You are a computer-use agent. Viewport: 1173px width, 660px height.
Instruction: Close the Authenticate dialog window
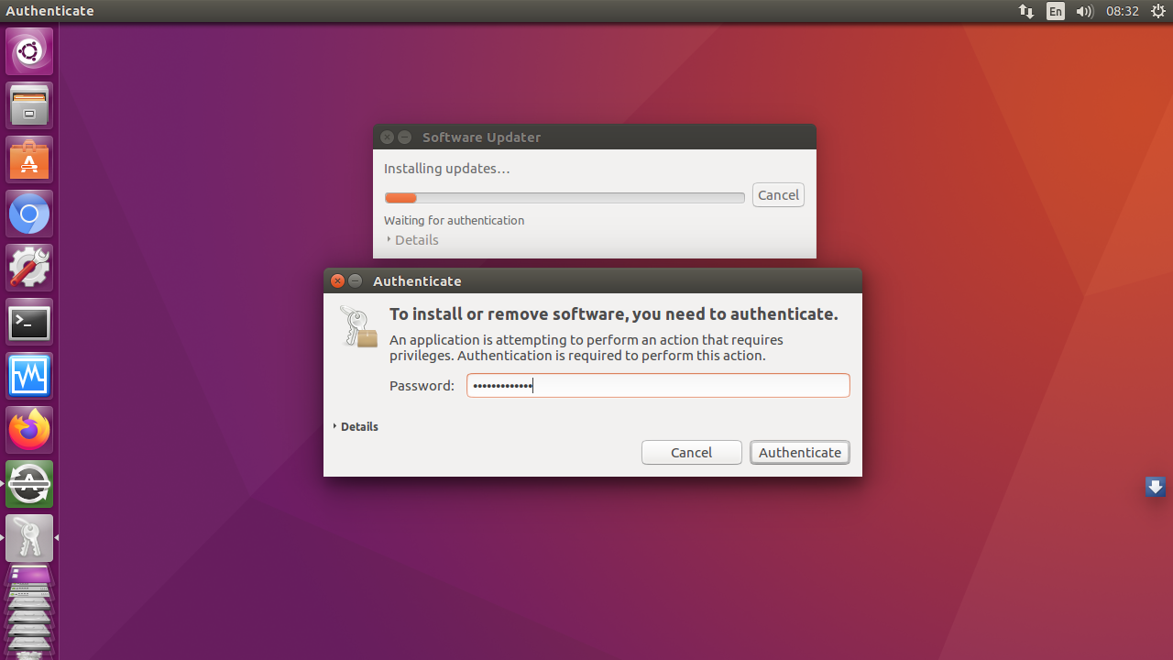coord(337,280)
